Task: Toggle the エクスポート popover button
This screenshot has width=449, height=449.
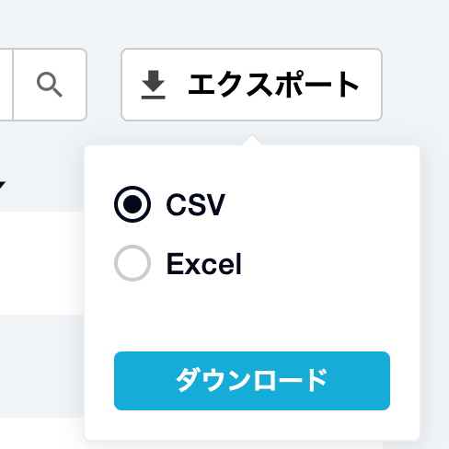Action: coord(251,85)
